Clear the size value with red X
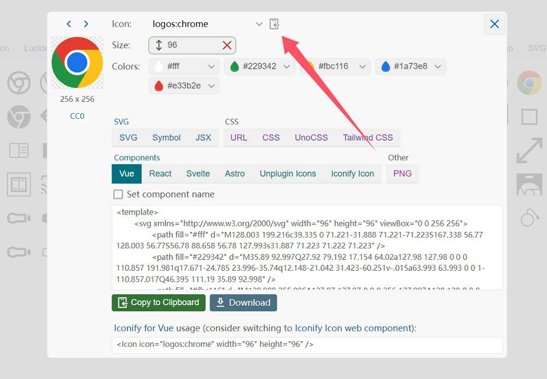This screenshot has height=379, width=547. (227, 45)
